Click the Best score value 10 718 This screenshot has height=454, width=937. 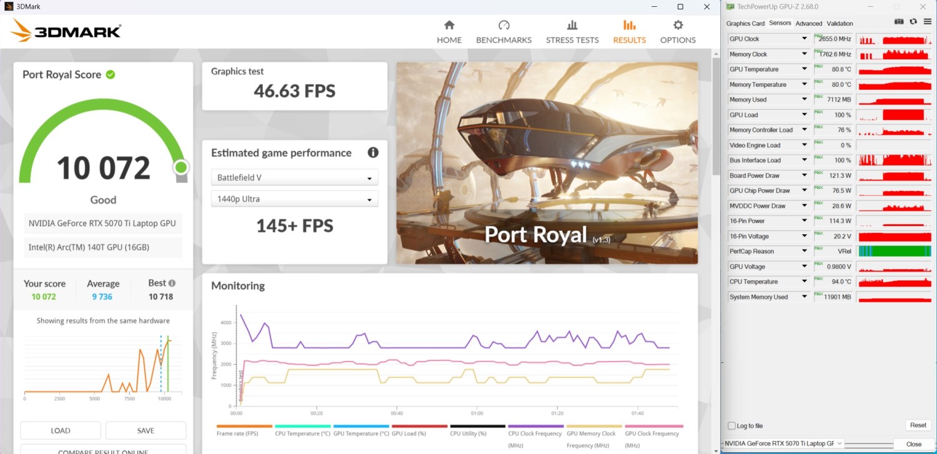pyautogui.click(x=161, y=297)
